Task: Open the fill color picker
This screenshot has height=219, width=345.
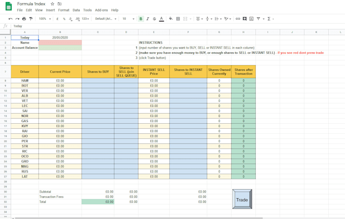Action: (171, 19)
